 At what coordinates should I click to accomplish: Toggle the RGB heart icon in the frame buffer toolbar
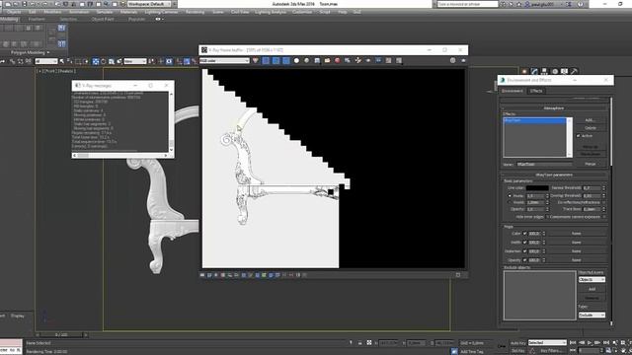click(256, 61)
